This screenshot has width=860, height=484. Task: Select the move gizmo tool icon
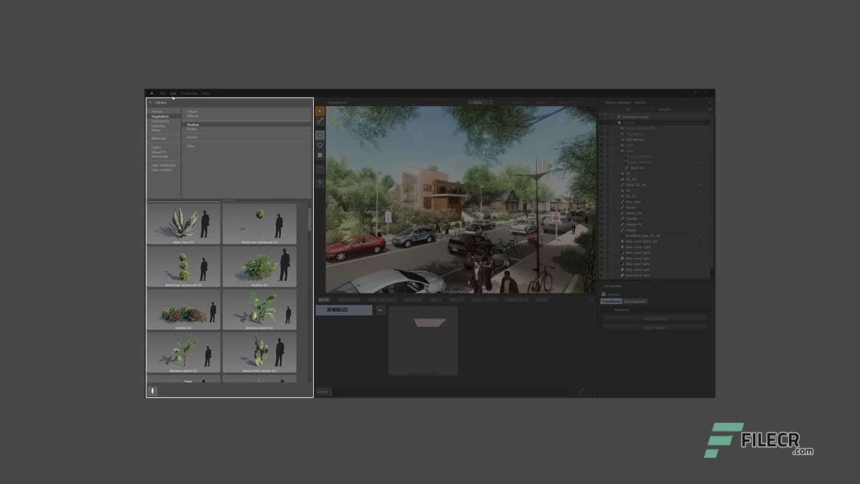(319, 134)
